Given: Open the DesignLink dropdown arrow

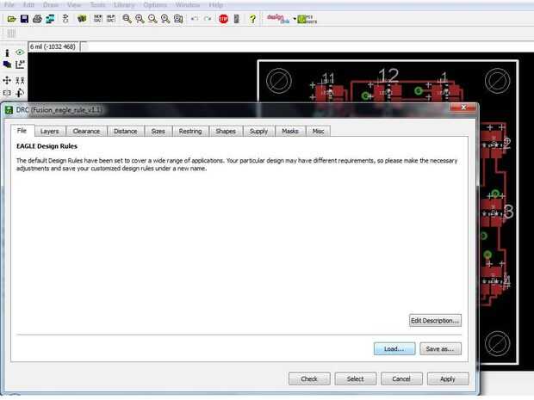Looking at the screenshot, I should 295,19.
